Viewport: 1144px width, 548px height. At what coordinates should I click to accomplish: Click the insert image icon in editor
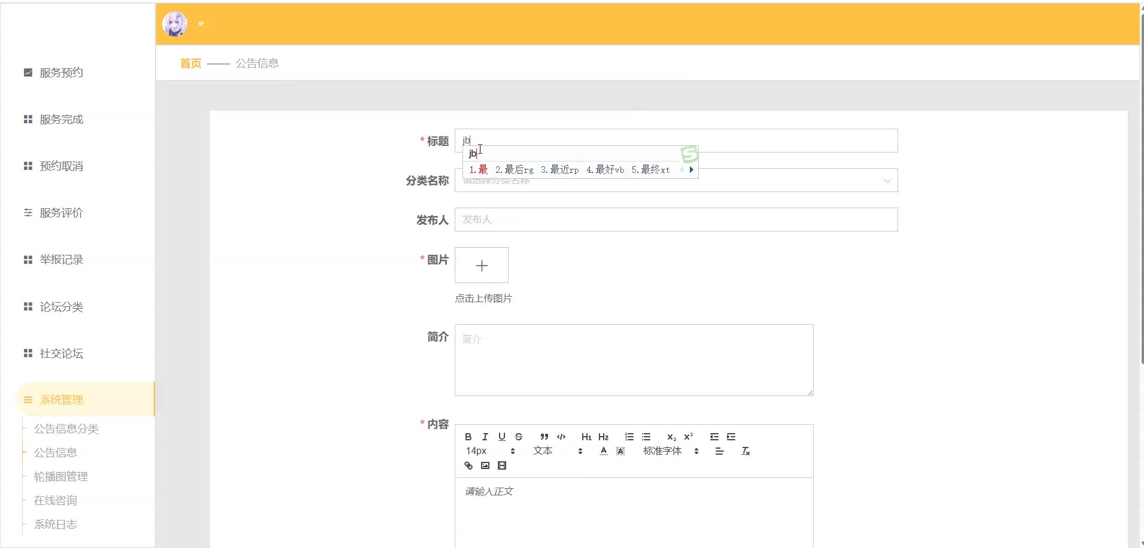485,465
